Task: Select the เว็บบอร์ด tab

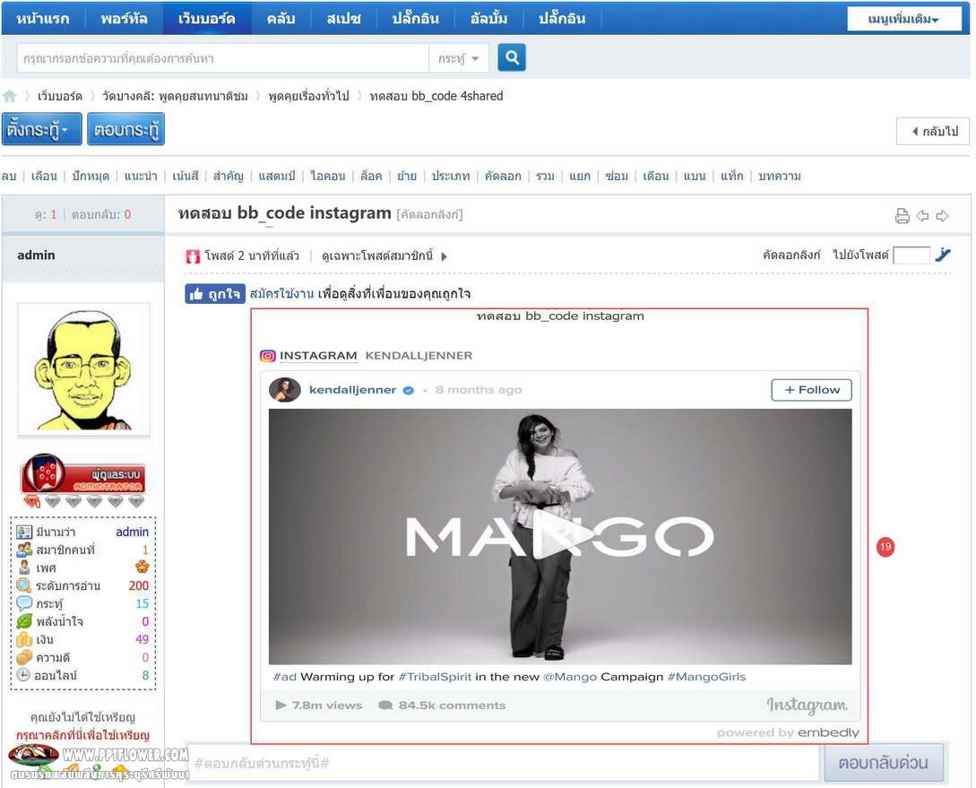Action: click(x=207, y=19)
